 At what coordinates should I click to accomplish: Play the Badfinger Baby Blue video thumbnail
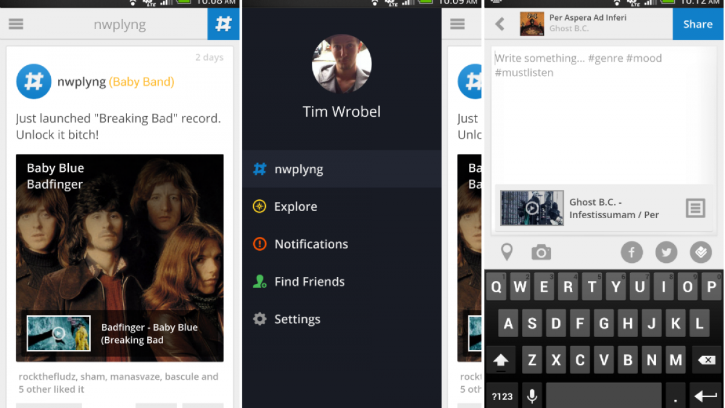(59, 333)
